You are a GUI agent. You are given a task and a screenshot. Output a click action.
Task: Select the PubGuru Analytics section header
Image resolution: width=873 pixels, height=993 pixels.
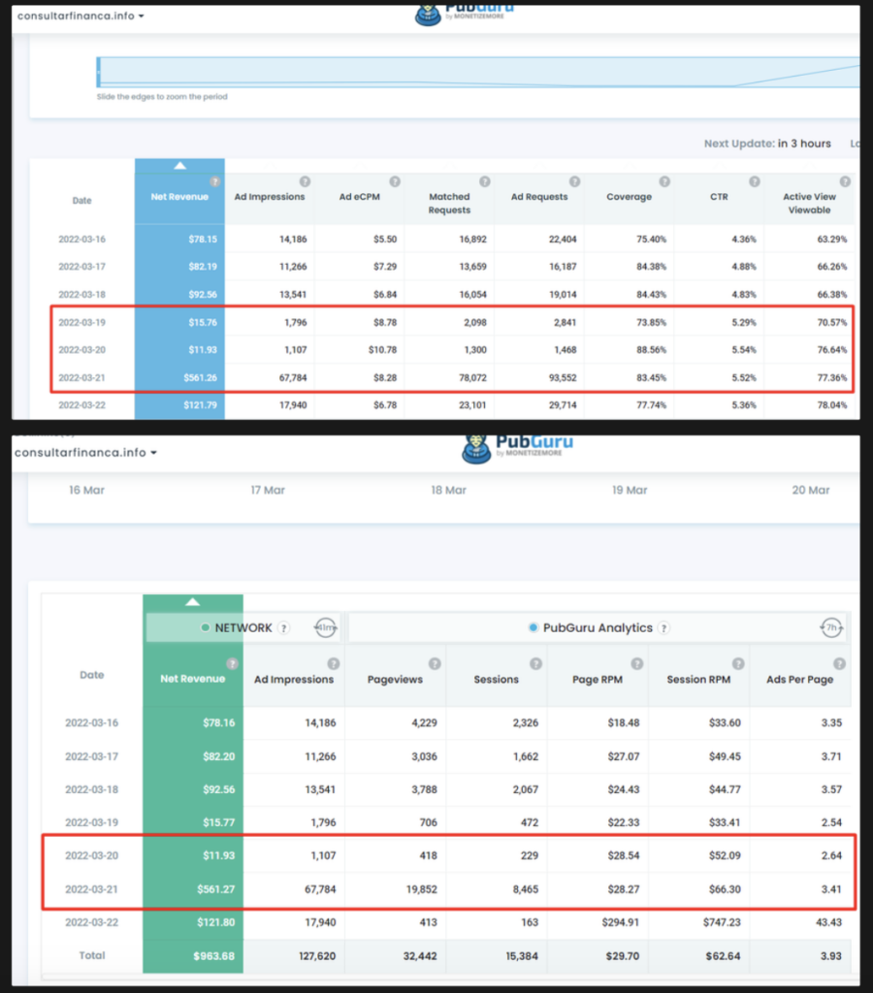(598, 627)
